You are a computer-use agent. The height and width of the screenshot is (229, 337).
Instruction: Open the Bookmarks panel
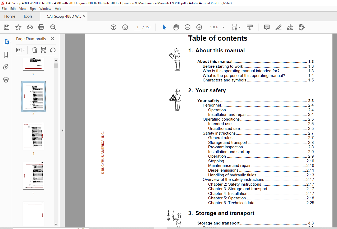6,55
